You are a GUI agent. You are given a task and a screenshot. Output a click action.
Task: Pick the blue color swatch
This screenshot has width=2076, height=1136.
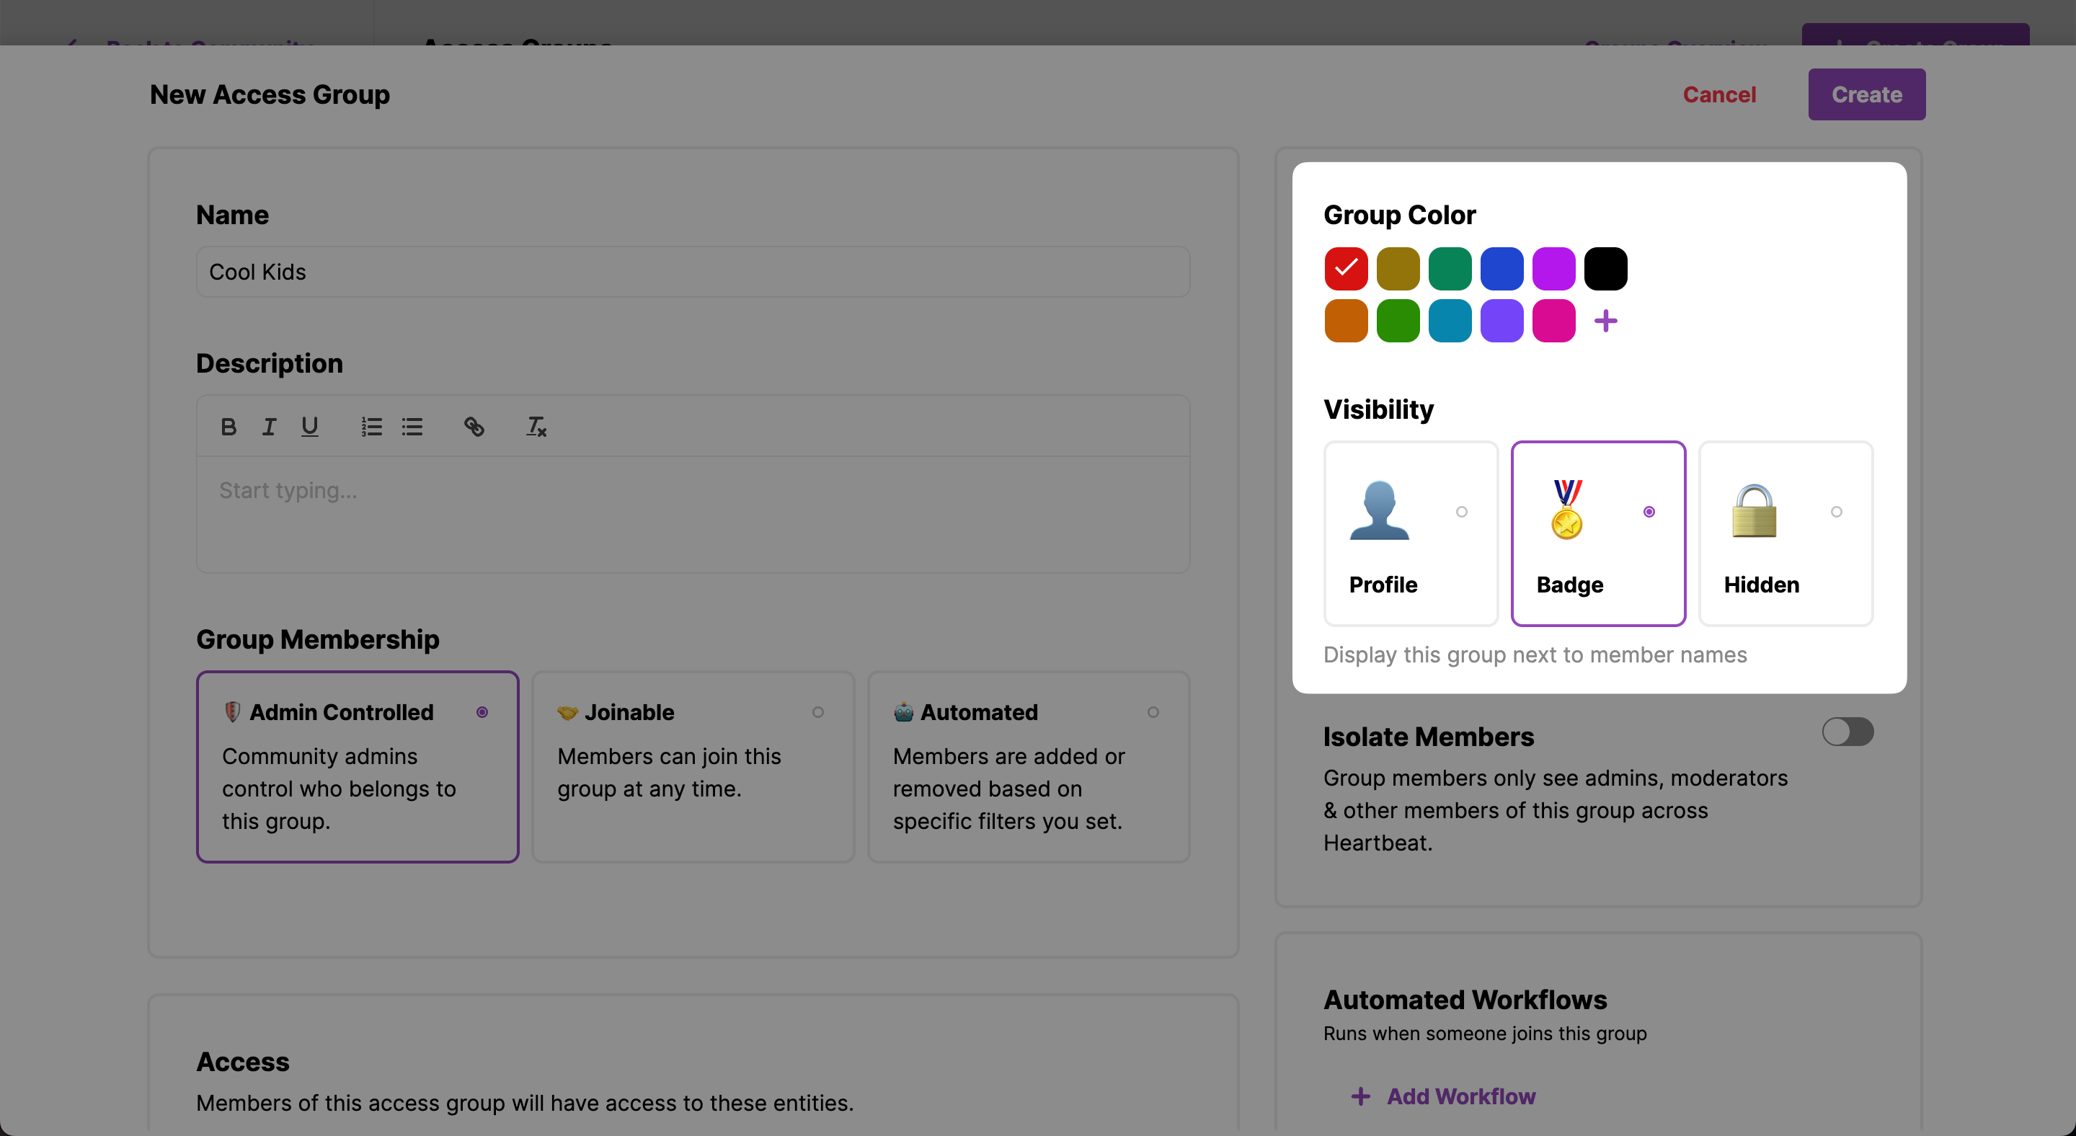pyautogui.click(x=1501, y=268)
